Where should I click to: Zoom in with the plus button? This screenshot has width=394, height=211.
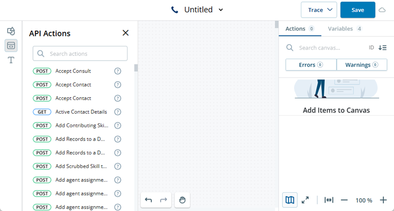384,200
